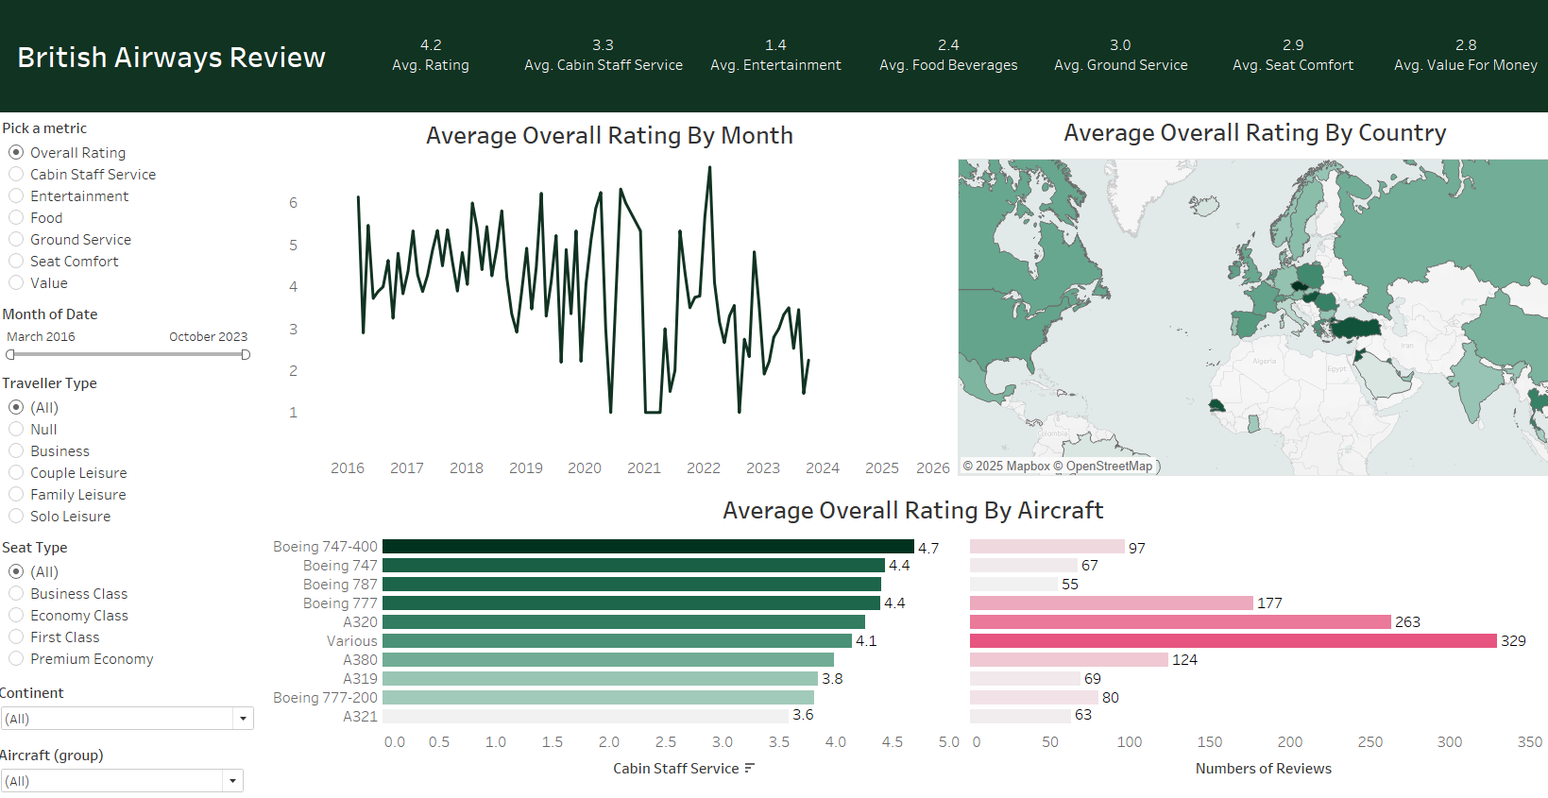This screenshot has width=1548, height=798.
Task: Pick the Seat Comfort metric
Action: point(16,262)
